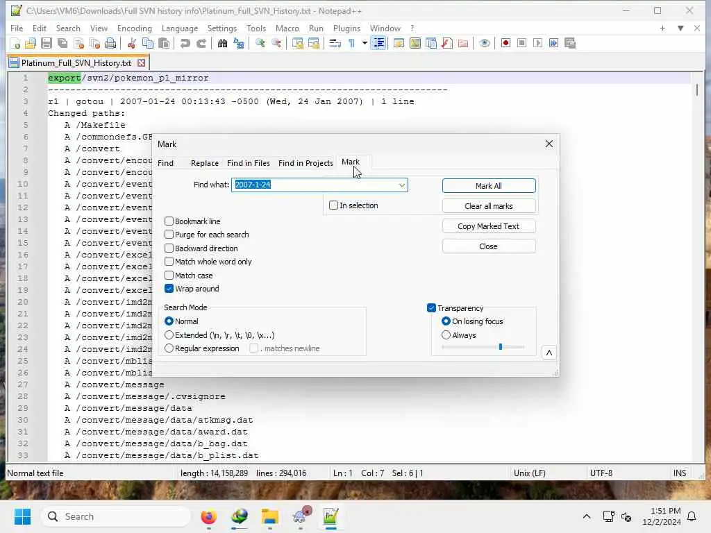
Task: Click Run macro multiple times icon
Action: coord(553,44)
